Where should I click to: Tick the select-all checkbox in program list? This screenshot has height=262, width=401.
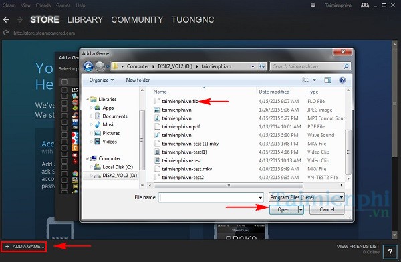coord(64,82)
